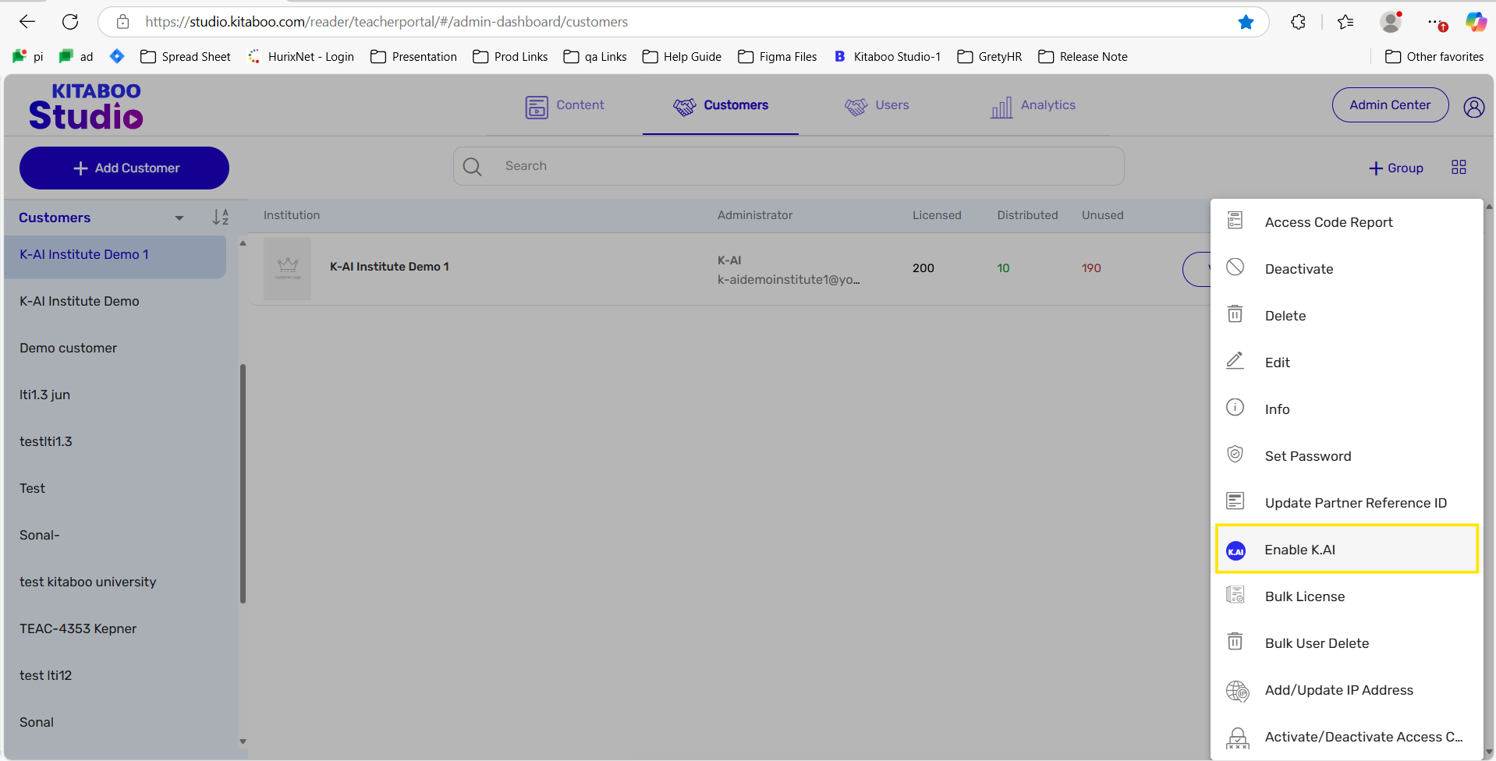
Task: Open the Users tab
Action: click(x=877, y=106)
